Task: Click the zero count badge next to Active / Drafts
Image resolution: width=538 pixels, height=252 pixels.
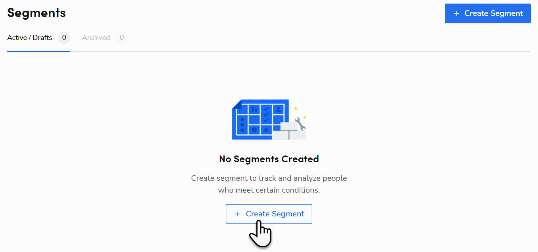Action: tap(64, 37)
